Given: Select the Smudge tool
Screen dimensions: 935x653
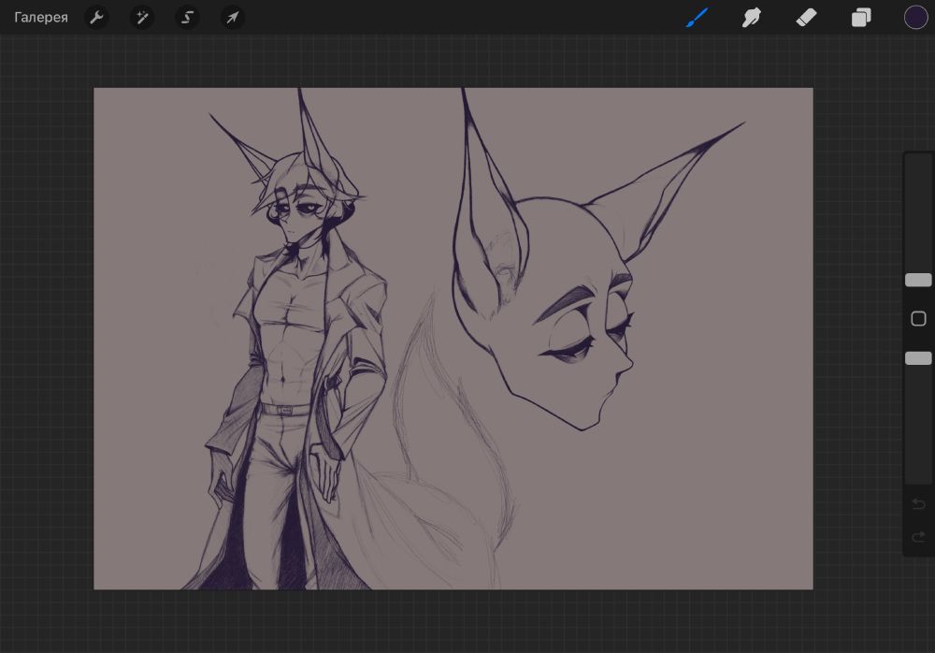Looking at the screenshot, I should point(752,18).
